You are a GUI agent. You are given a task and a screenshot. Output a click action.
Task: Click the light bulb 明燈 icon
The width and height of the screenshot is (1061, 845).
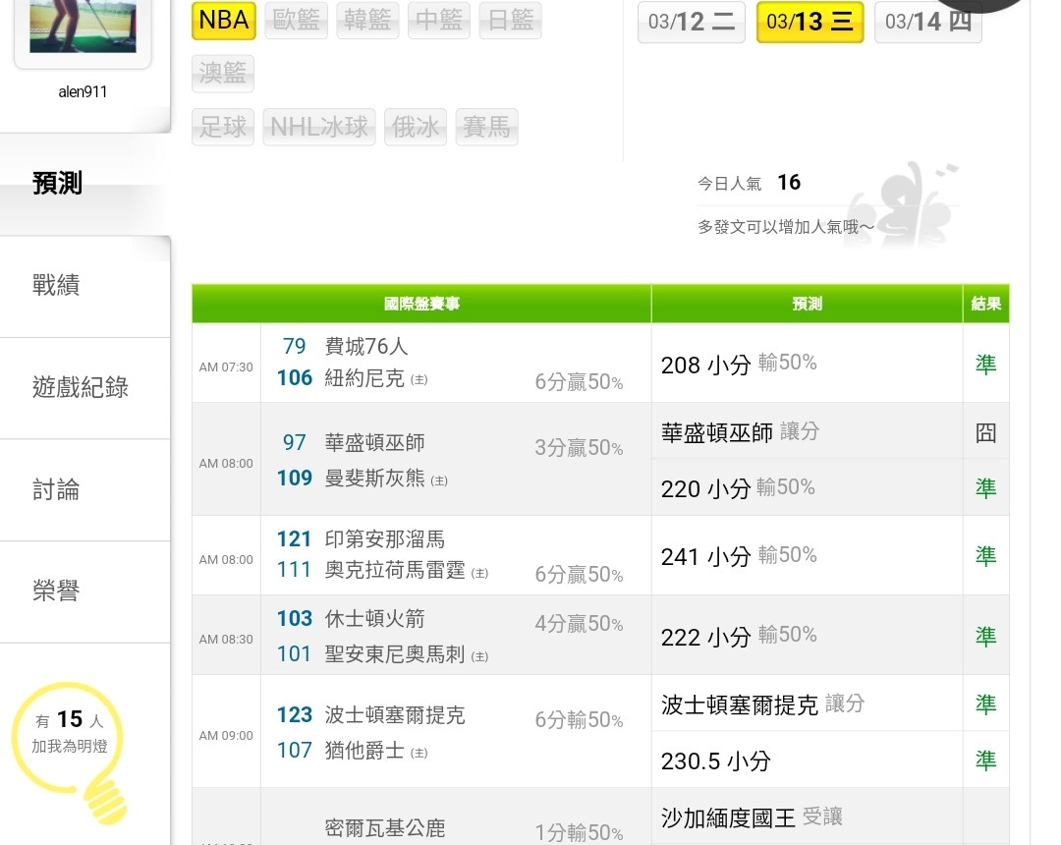coord(70,753)
